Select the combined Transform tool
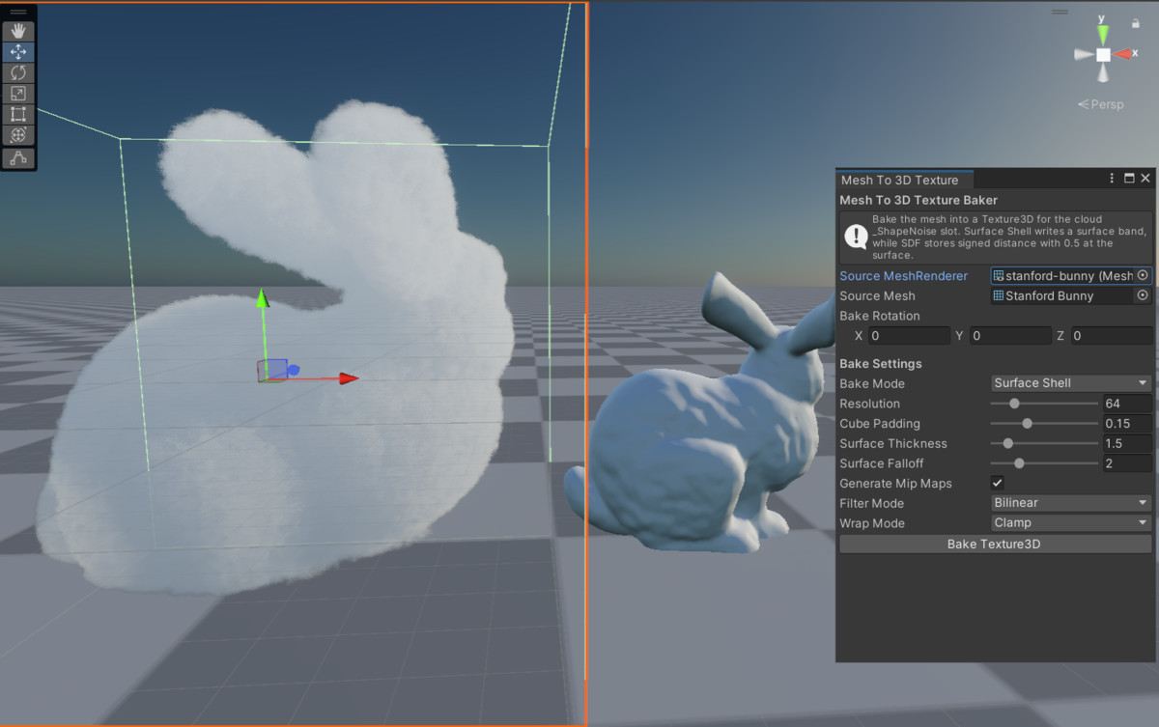Screen dimensions: 1159x727 18,135
